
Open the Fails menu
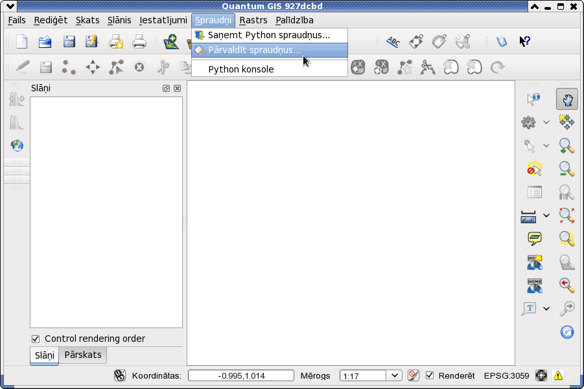click(17, 20)
